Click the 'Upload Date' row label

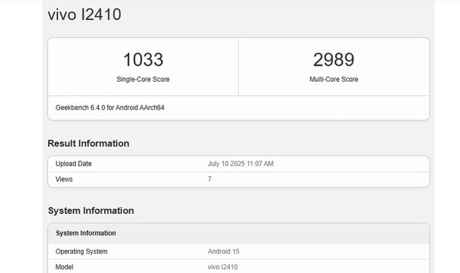[x=74, y=164]
